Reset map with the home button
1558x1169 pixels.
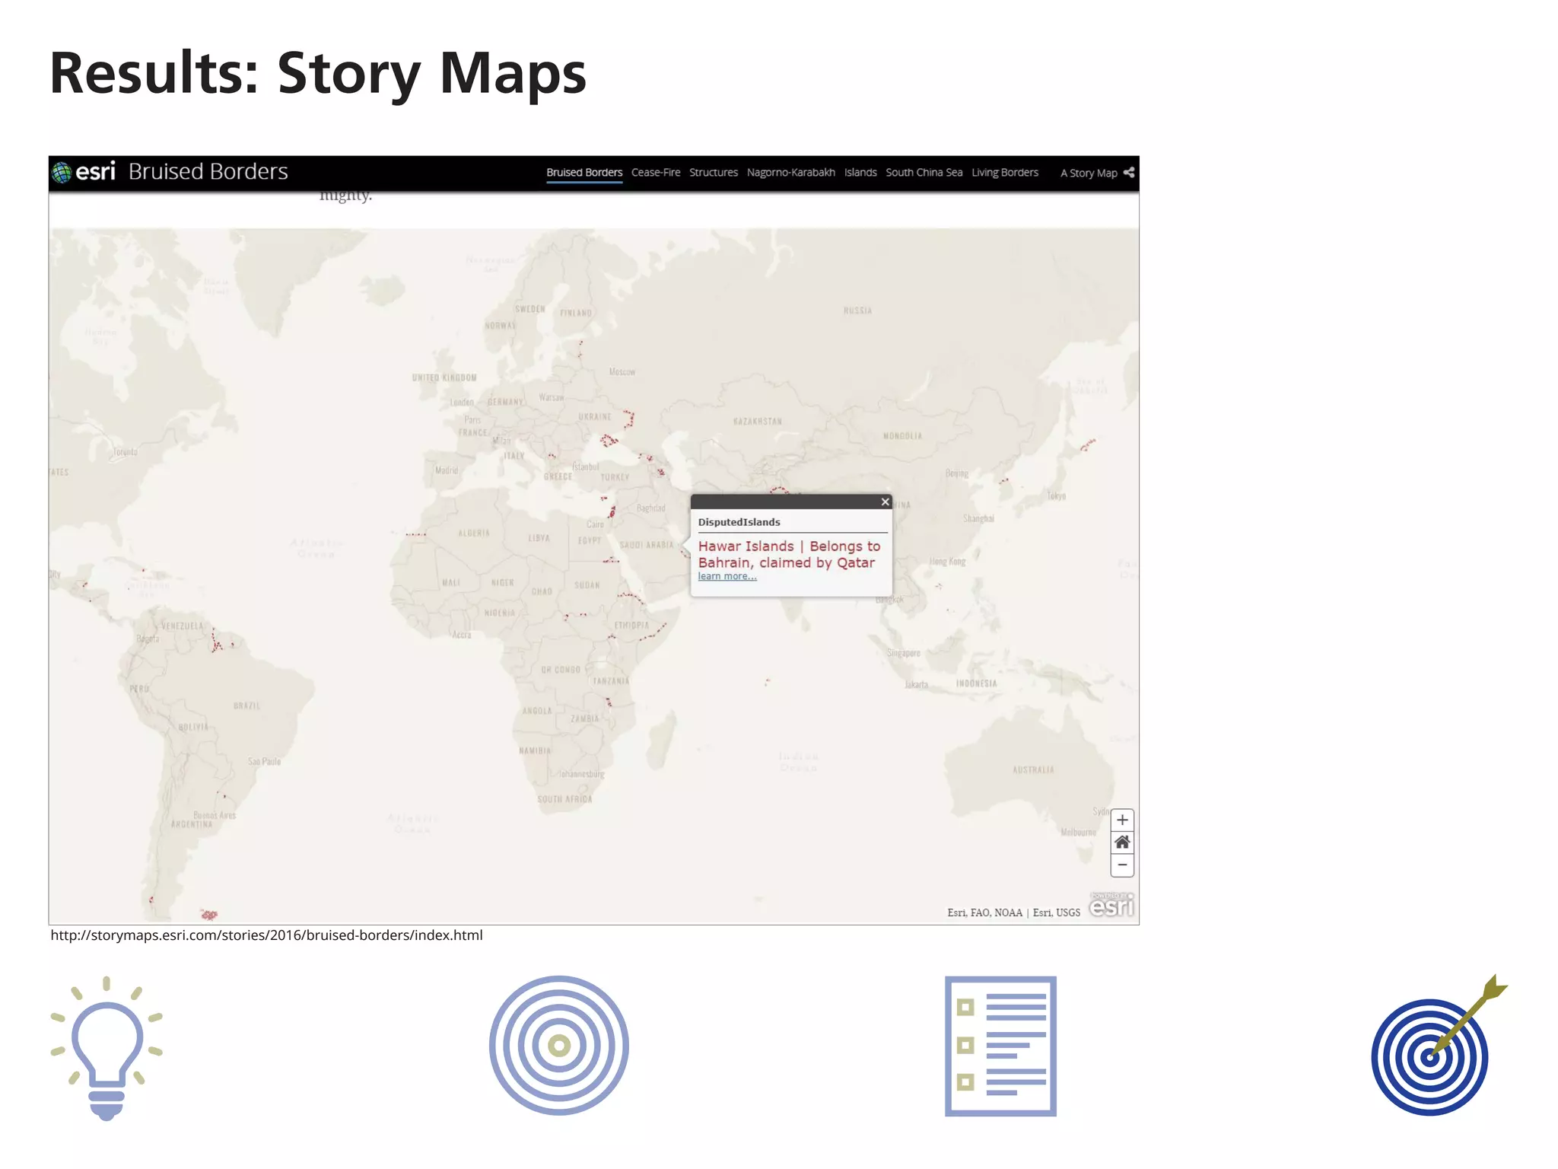pyautogui.click(x=1121, y=843)
